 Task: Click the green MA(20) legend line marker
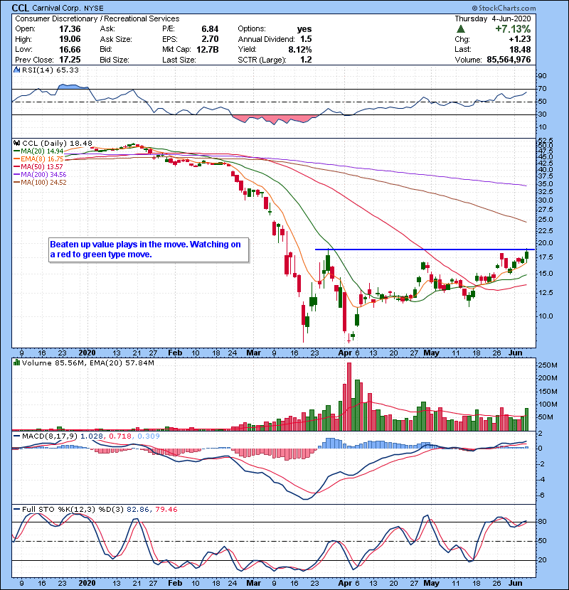(x=17, y=151)
